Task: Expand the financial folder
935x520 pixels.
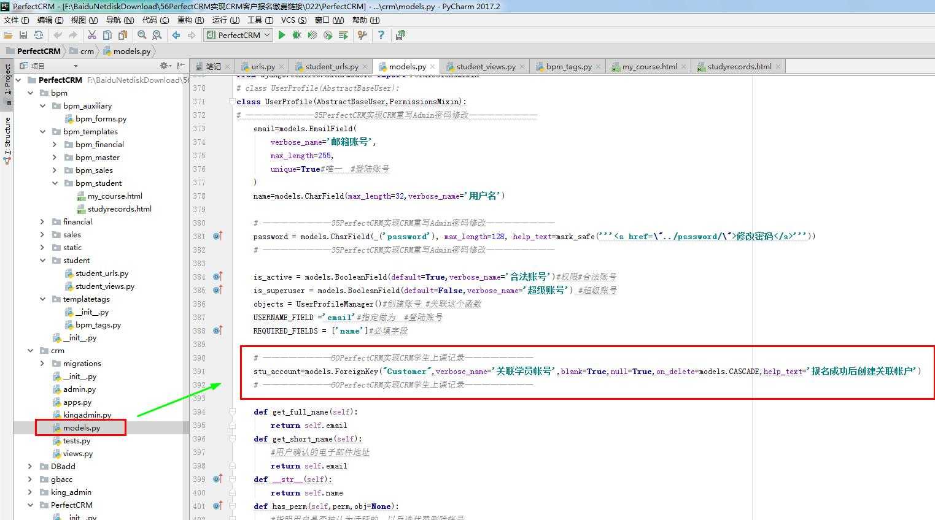Action: [x=42, y=221]
